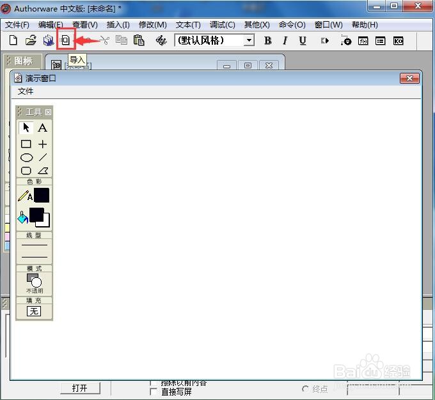Toggle Italic text formatting
Screen dimensions: 435x400
[x=285, y=41]
